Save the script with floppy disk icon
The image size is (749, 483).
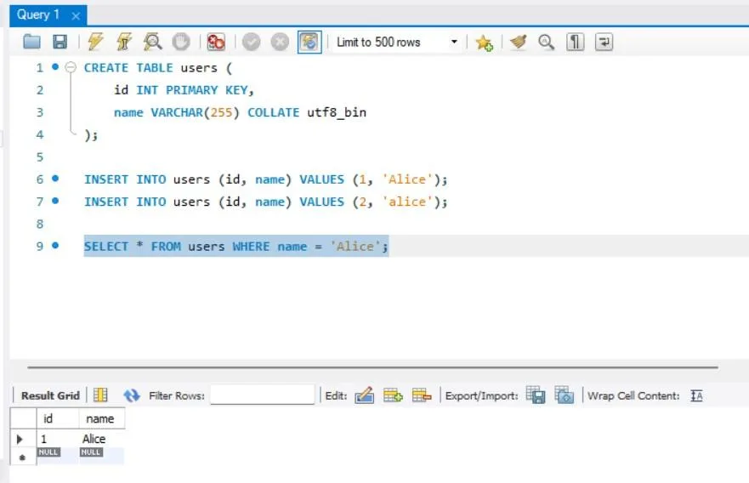(x=60, y=42)
